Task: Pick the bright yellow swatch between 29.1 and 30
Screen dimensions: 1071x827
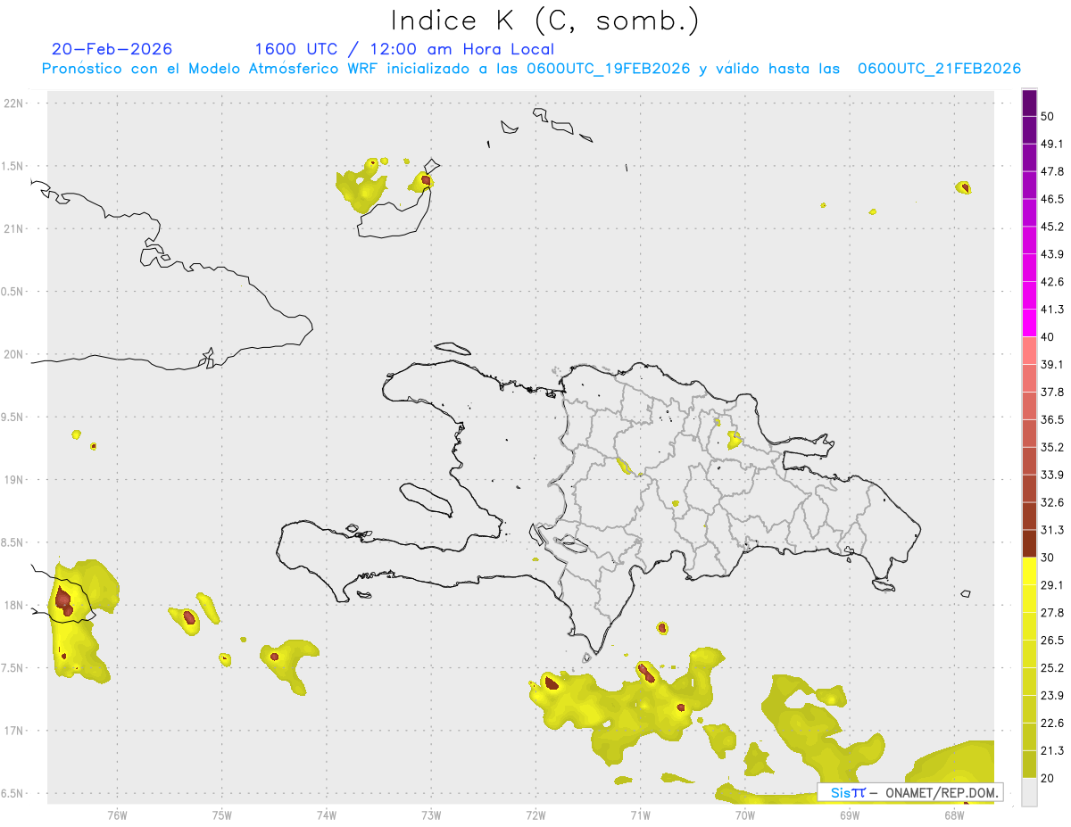Action: (1030, 572)
